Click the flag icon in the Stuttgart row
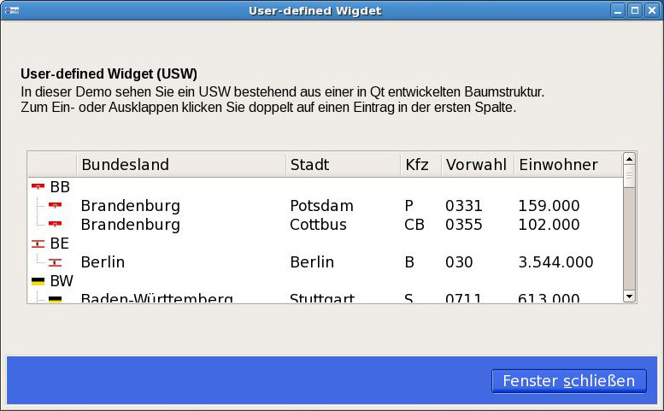The height and width of the screenshot is (411, 664). click(55, 299)
